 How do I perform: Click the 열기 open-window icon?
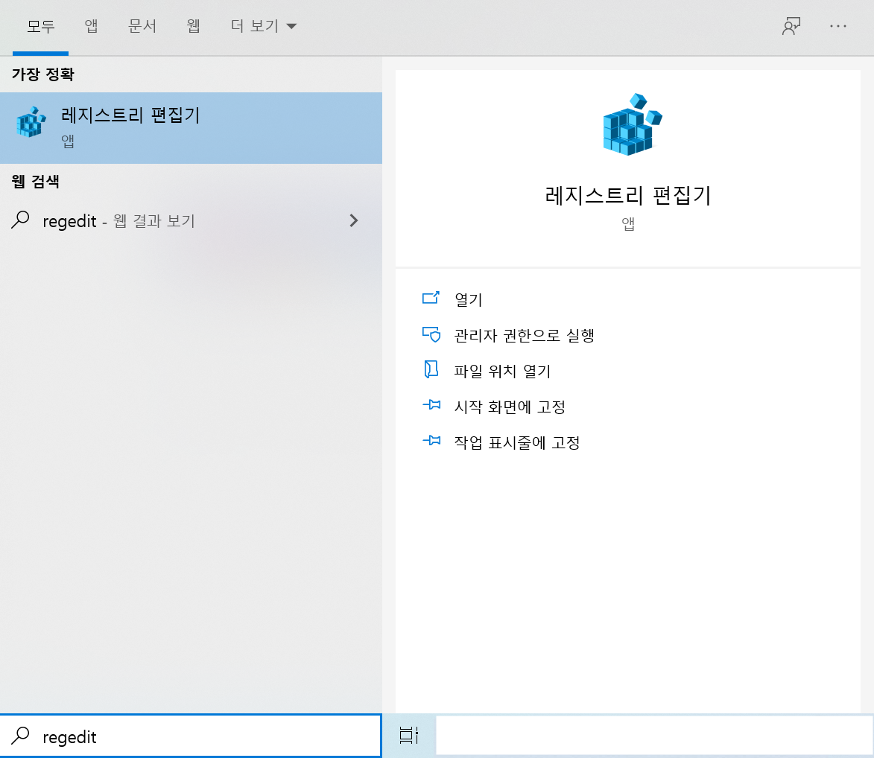(431, 298)
